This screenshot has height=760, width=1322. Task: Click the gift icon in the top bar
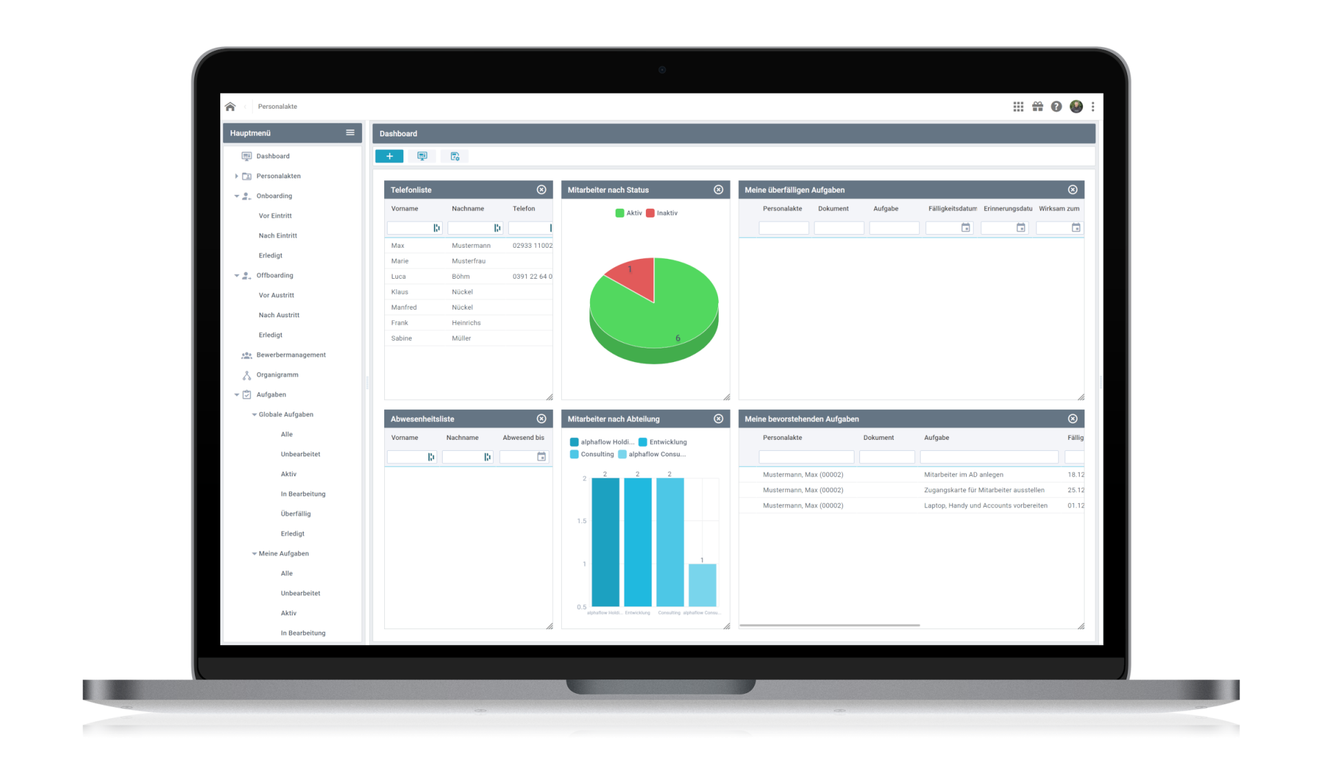coord(1037,107)
